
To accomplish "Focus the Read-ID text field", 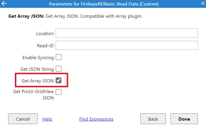I will pyautogui.click(x=127, y=46).
